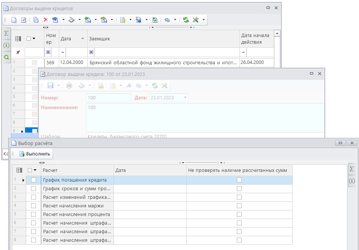The image size is (359, 250).
Task: Click the info icon in Выбор расчёта right panel
Action: pyautogui.click(x=352, y=181)
